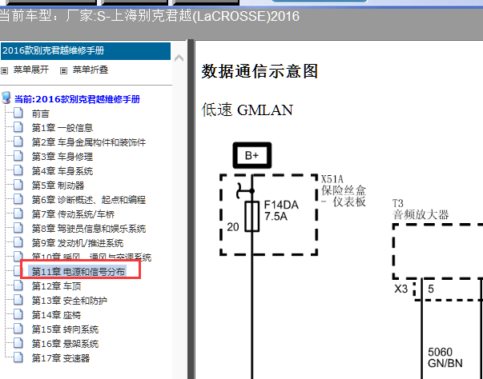Viewport: 483px width, 379px height.
Task: Click the 菜单折叠 collapse-all icon
Action: [x=63, y=70]
